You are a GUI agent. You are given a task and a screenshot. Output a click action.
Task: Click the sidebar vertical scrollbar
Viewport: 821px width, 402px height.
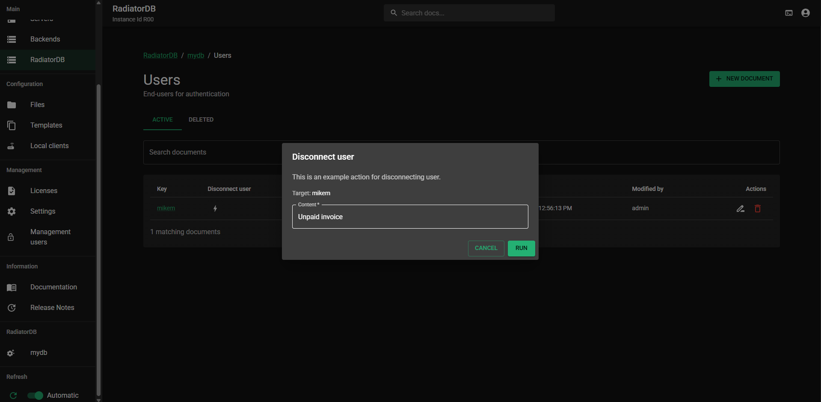99,240
